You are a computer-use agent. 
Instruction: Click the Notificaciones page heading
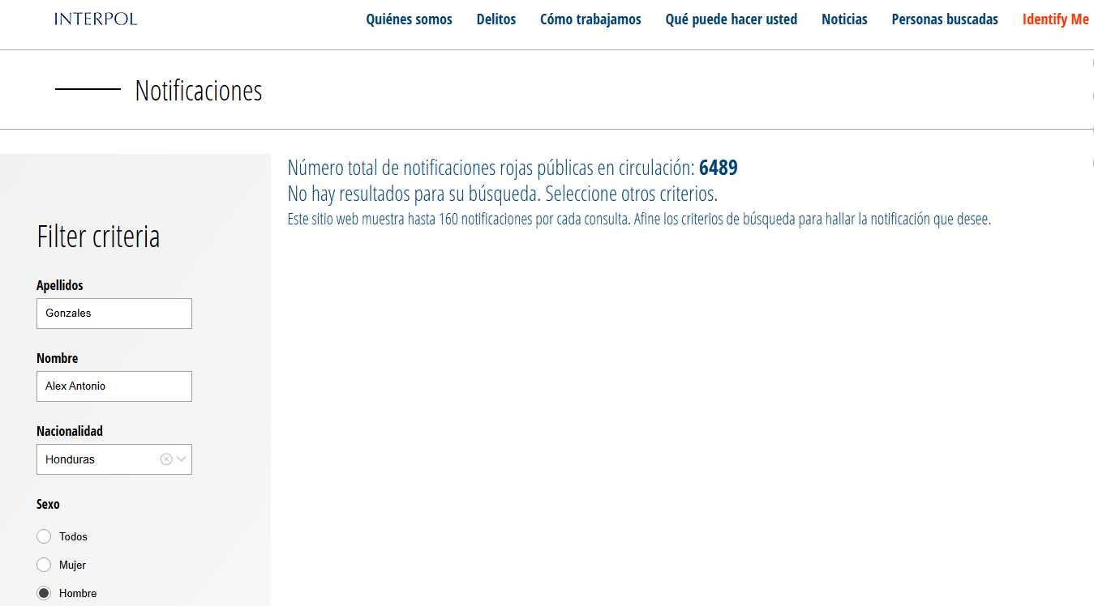[199, 90]
